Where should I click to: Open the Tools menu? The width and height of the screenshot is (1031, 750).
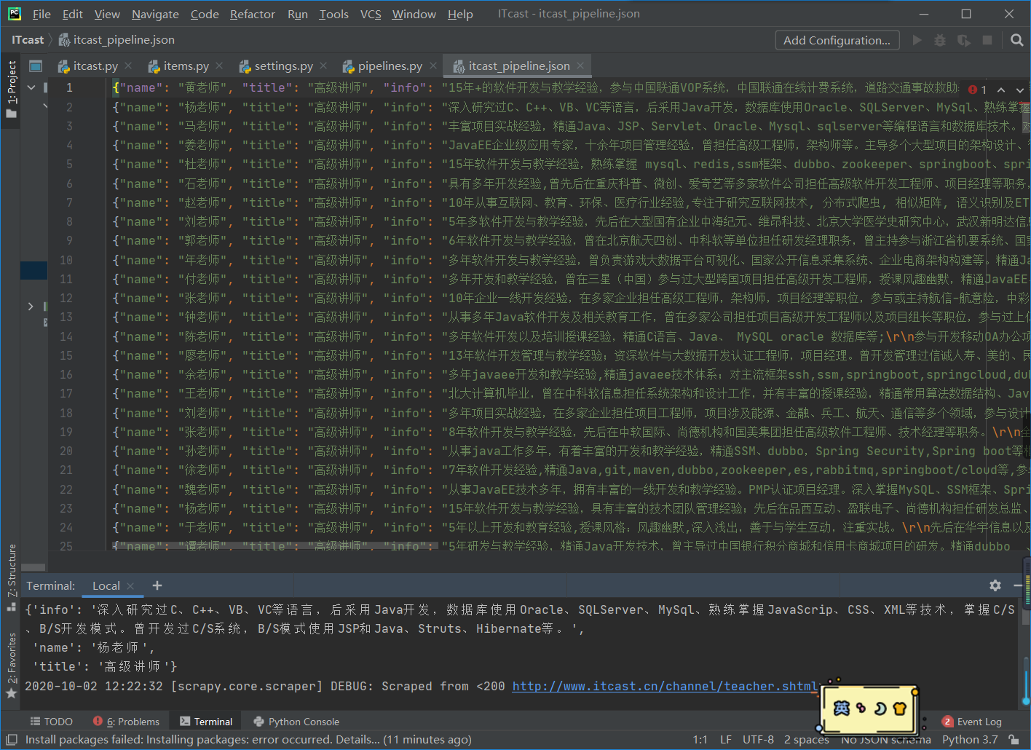point(334,14)
